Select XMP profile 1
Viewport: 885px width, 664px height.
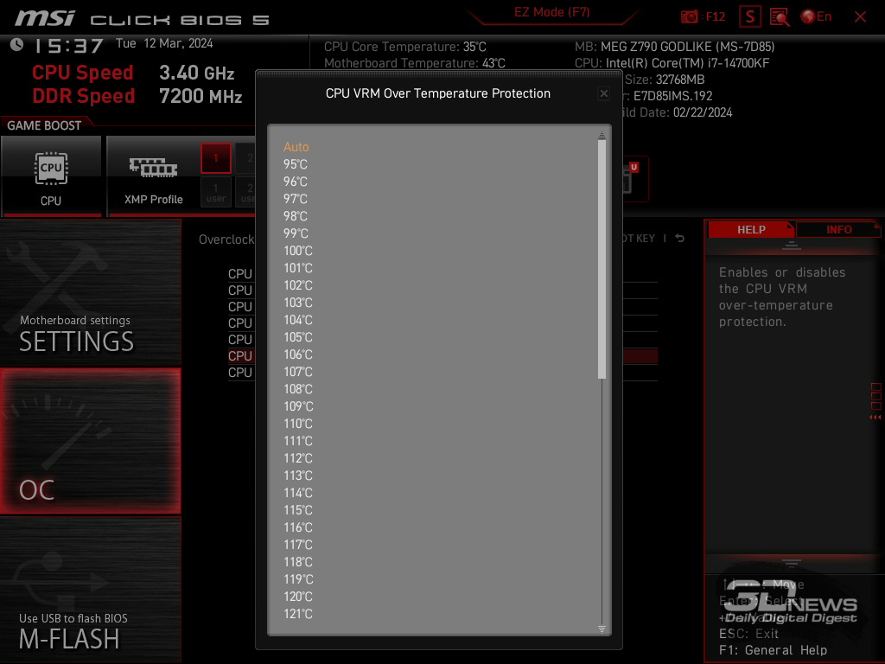click(215, 158)
